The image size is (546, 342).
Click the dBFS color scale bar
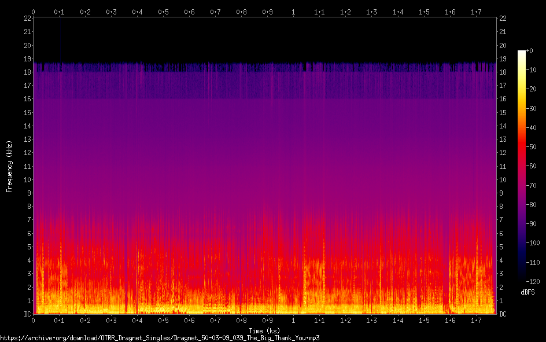tap(522, 166)
